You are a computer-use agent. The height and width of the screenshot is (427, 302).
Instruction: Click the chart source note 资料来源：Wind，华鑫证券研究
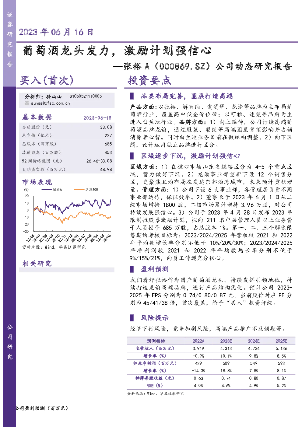[x=54, y=247]
